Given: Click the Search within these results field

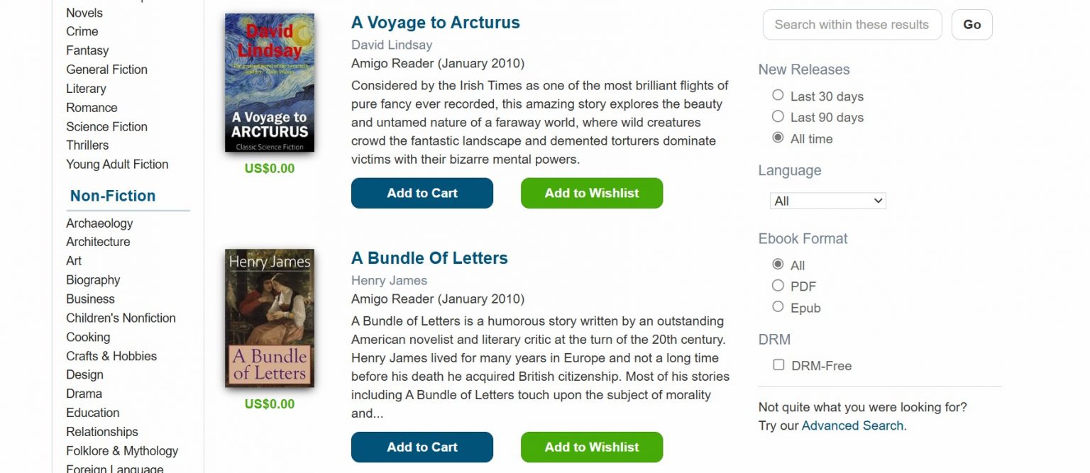Looking at the screenshot, I should [852, 24].
